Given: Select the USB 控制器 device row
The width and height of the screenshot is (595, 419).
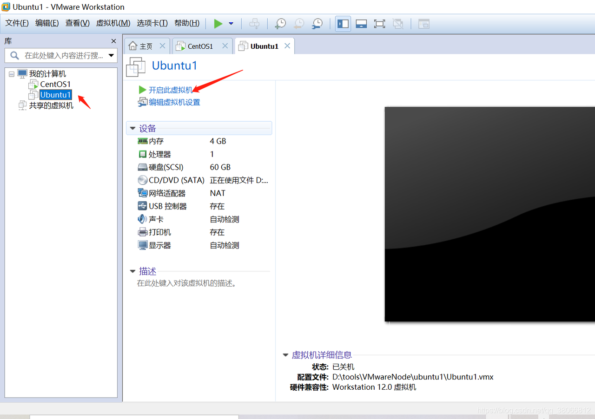Looking at the screenshot, I should coord(200,206).
